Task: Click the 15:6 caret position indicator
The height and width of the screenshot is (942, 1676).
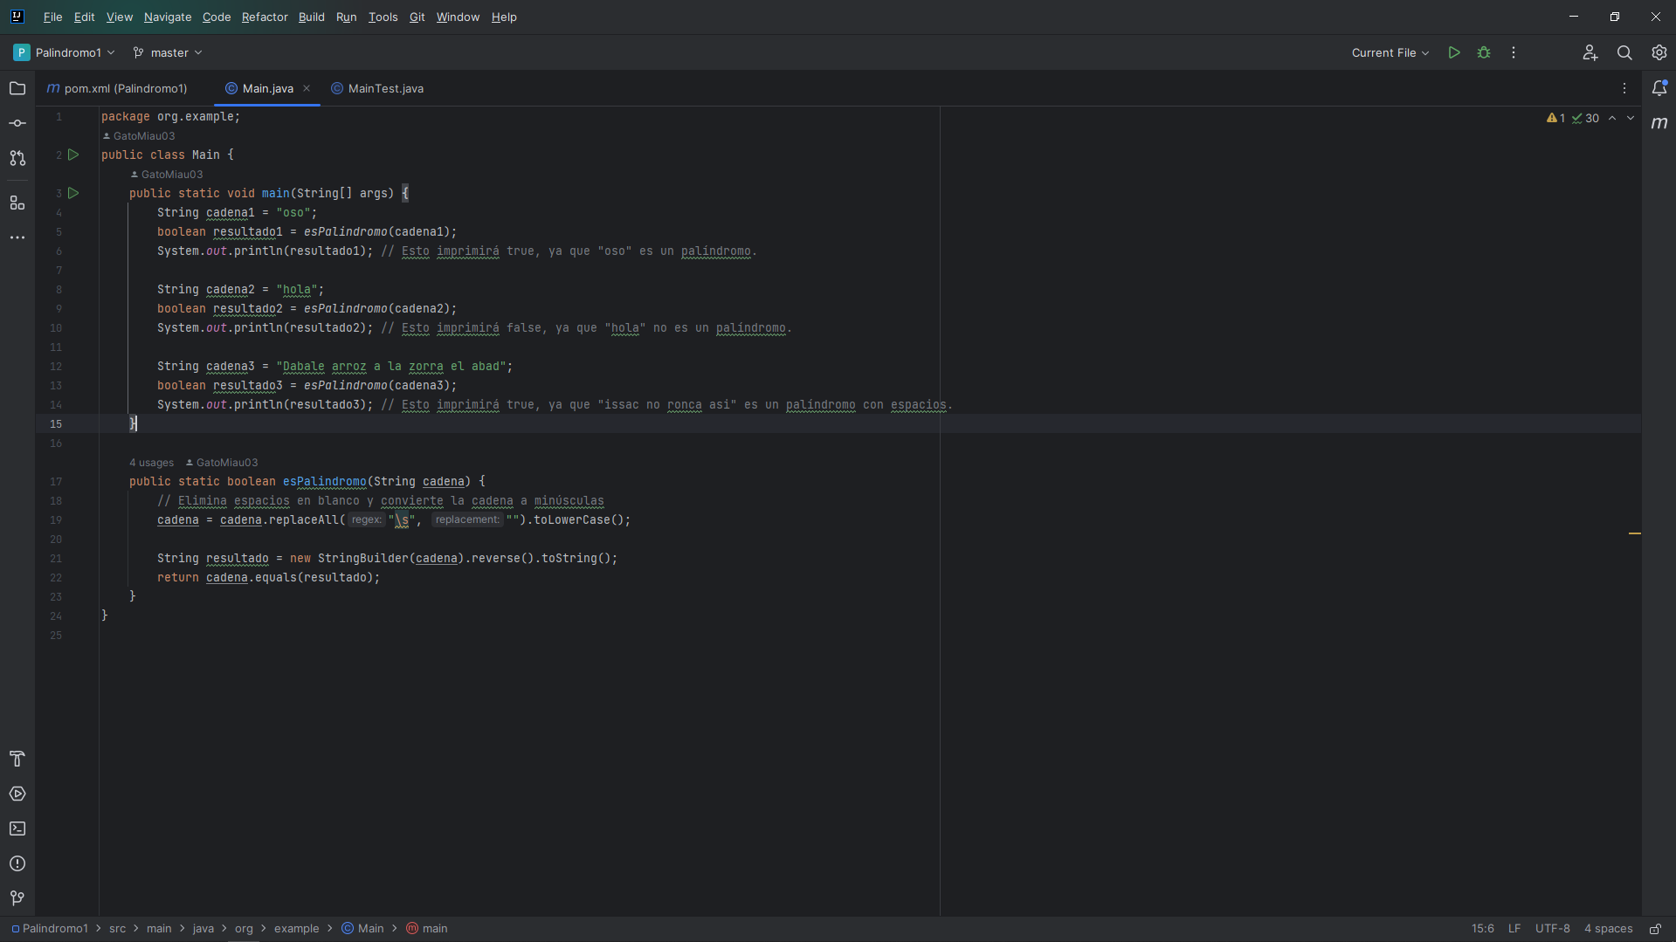Action: [x=1480, y=928]
